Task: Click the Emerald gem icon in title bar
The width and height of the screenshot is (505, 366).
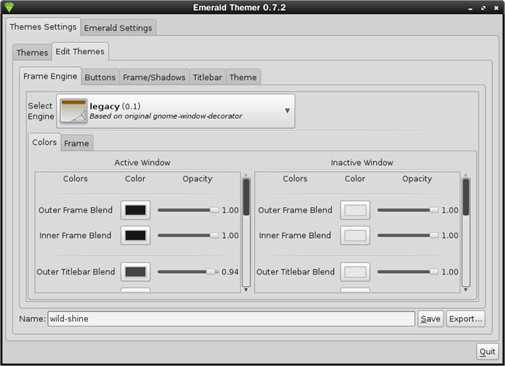Action: (9, 7)
